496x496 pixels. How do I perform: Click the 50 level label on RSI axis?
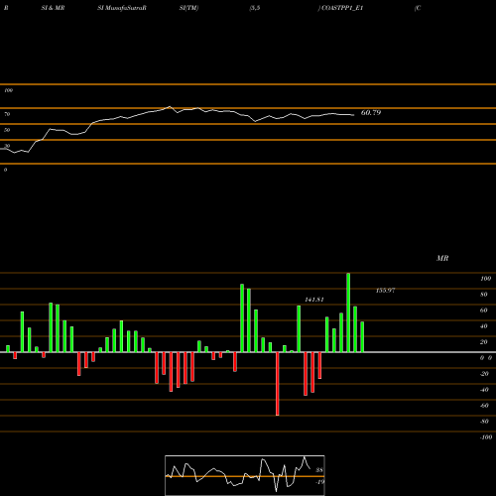click(x=7, y=130)
